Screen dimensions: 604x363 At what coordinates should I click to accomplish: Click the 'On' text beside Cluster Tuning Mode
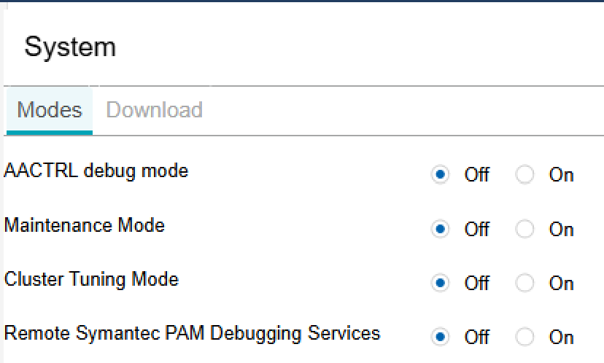[x=561, y=284]
